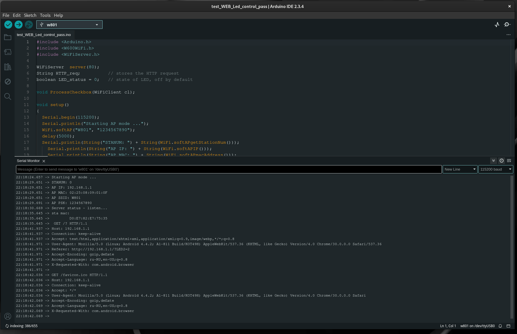Click the notifications bell icon

[x=500, y=326]
